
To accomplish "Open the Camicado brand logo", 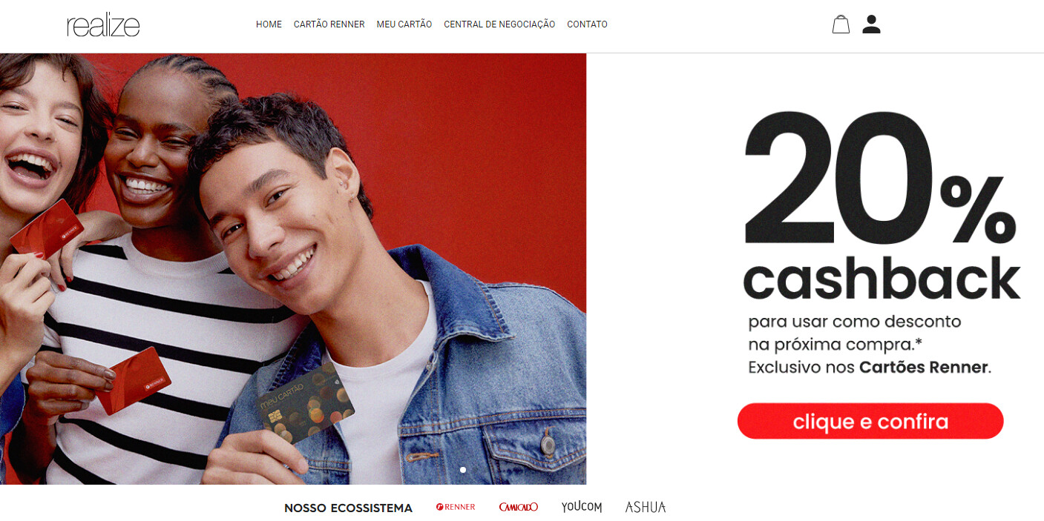I will pos(519,507).
